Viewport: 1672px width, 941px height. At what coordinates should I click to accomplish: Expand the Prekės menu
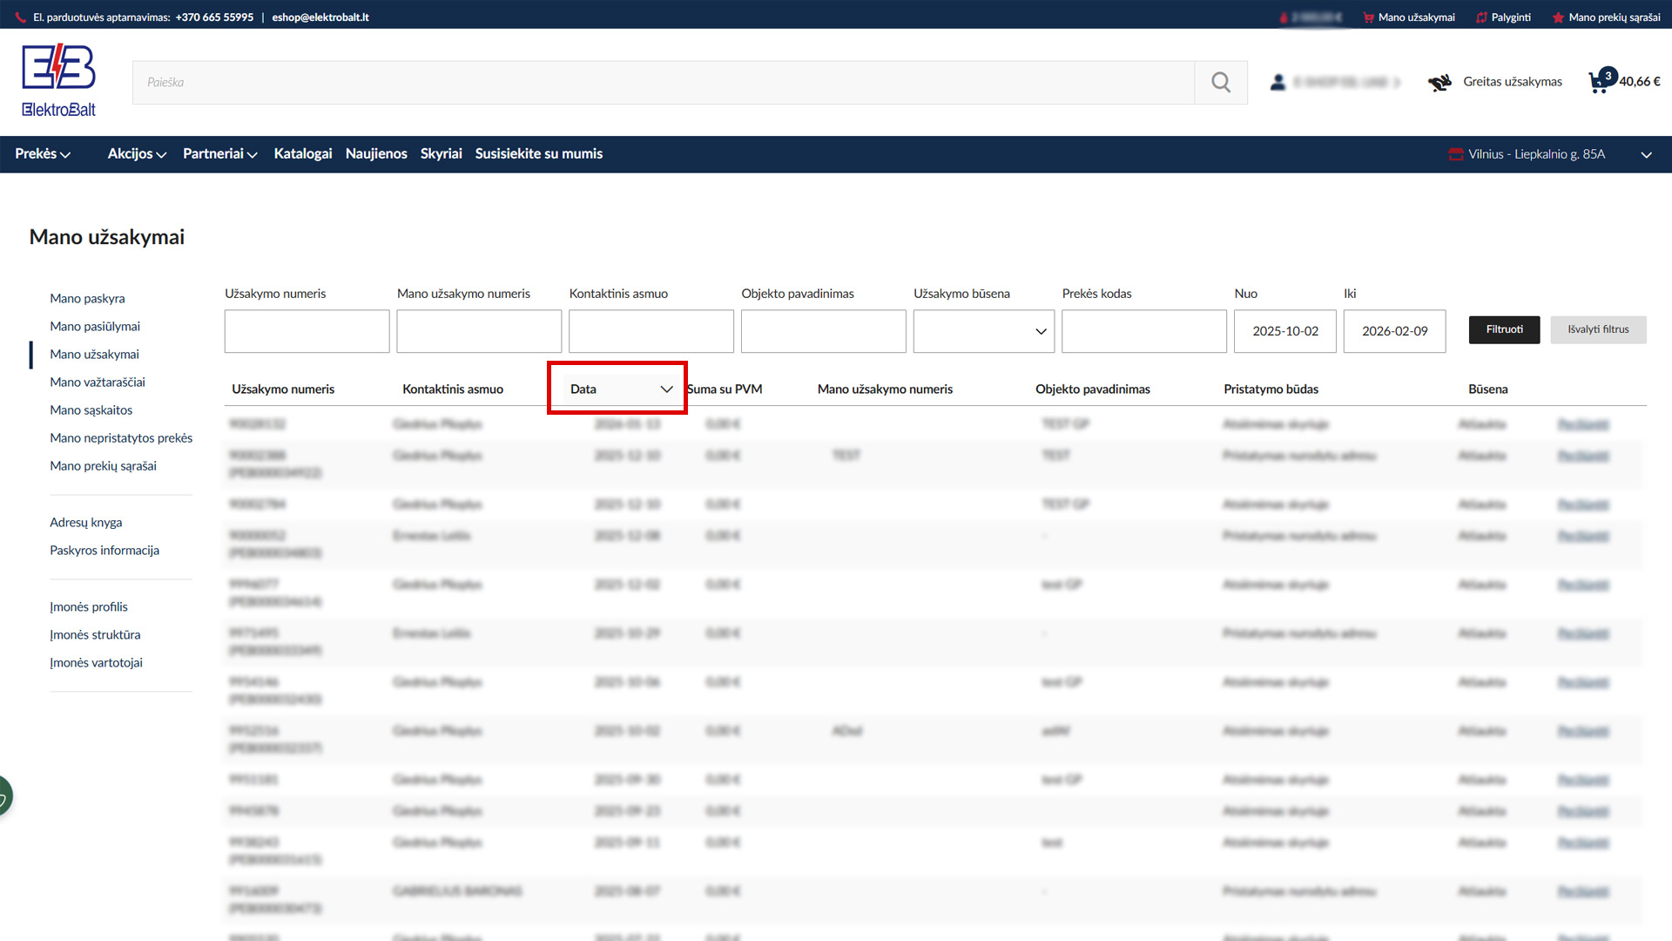42,154
